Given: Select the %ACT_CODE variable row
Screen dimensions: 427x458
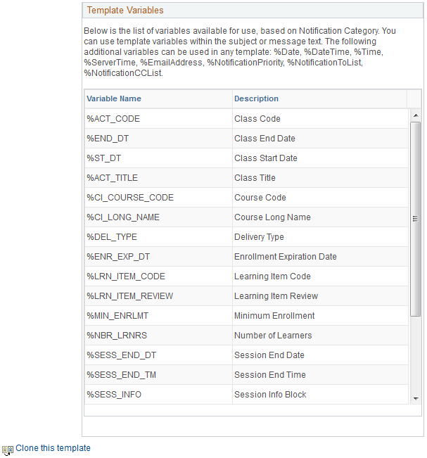Looking at the screenshot, I should tap(113, 119).
